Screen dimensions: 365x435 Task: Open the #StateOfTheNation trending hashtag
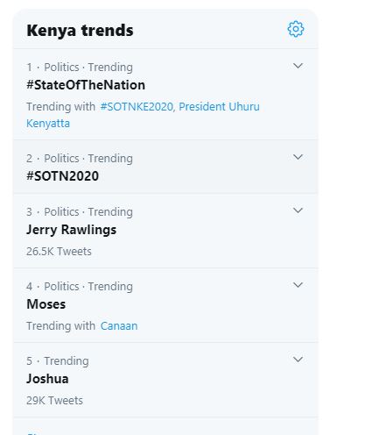click(x=86, y=85)
